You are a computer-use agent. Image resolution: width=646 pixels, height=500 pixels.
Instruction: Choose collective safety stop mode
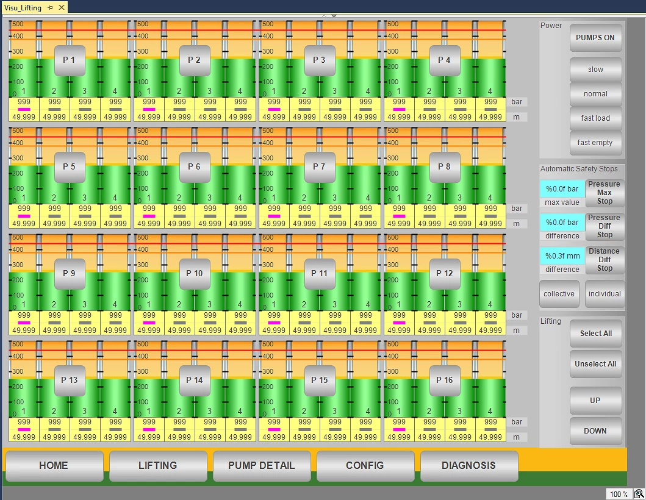coord(559,294)
